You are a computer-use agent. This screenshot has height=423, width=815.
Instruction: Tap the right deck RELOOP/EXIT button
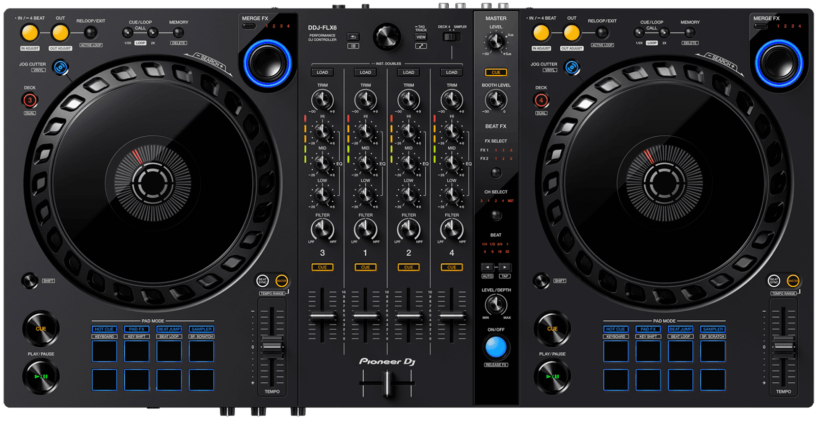[602, 33]
